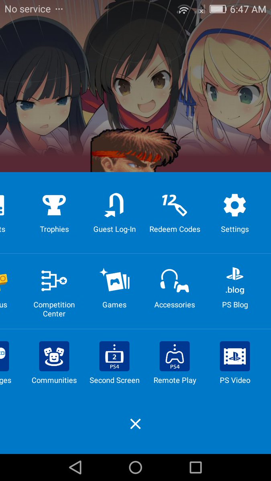The image size is (271, 481).
Task: Tap the Ryu pixel avatar
Action: [135, 150]
